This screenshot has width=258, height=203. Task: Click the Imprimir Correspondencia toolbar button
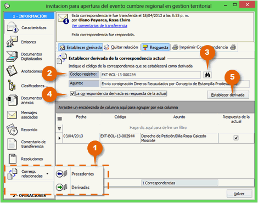200,47
